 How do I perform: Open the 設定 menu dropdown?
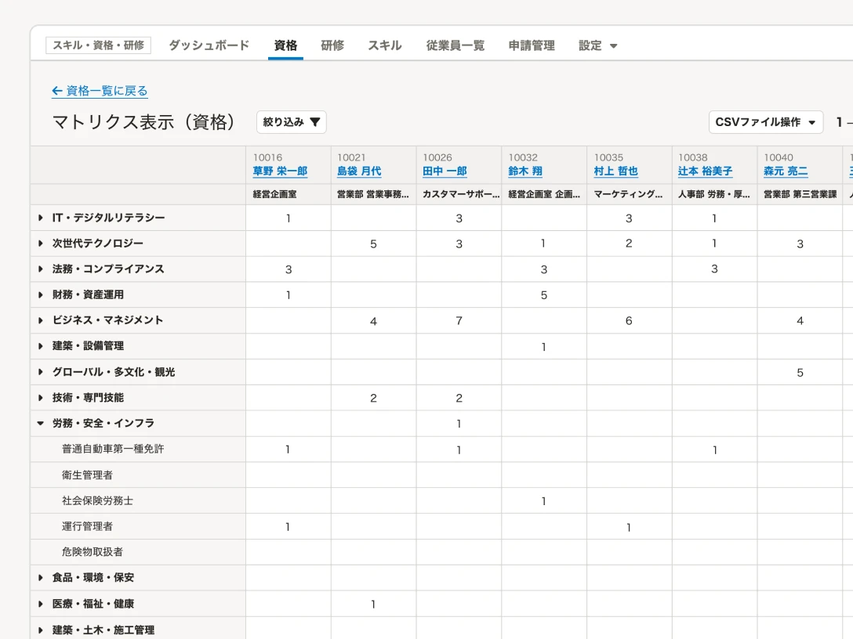tap(597, 45)
